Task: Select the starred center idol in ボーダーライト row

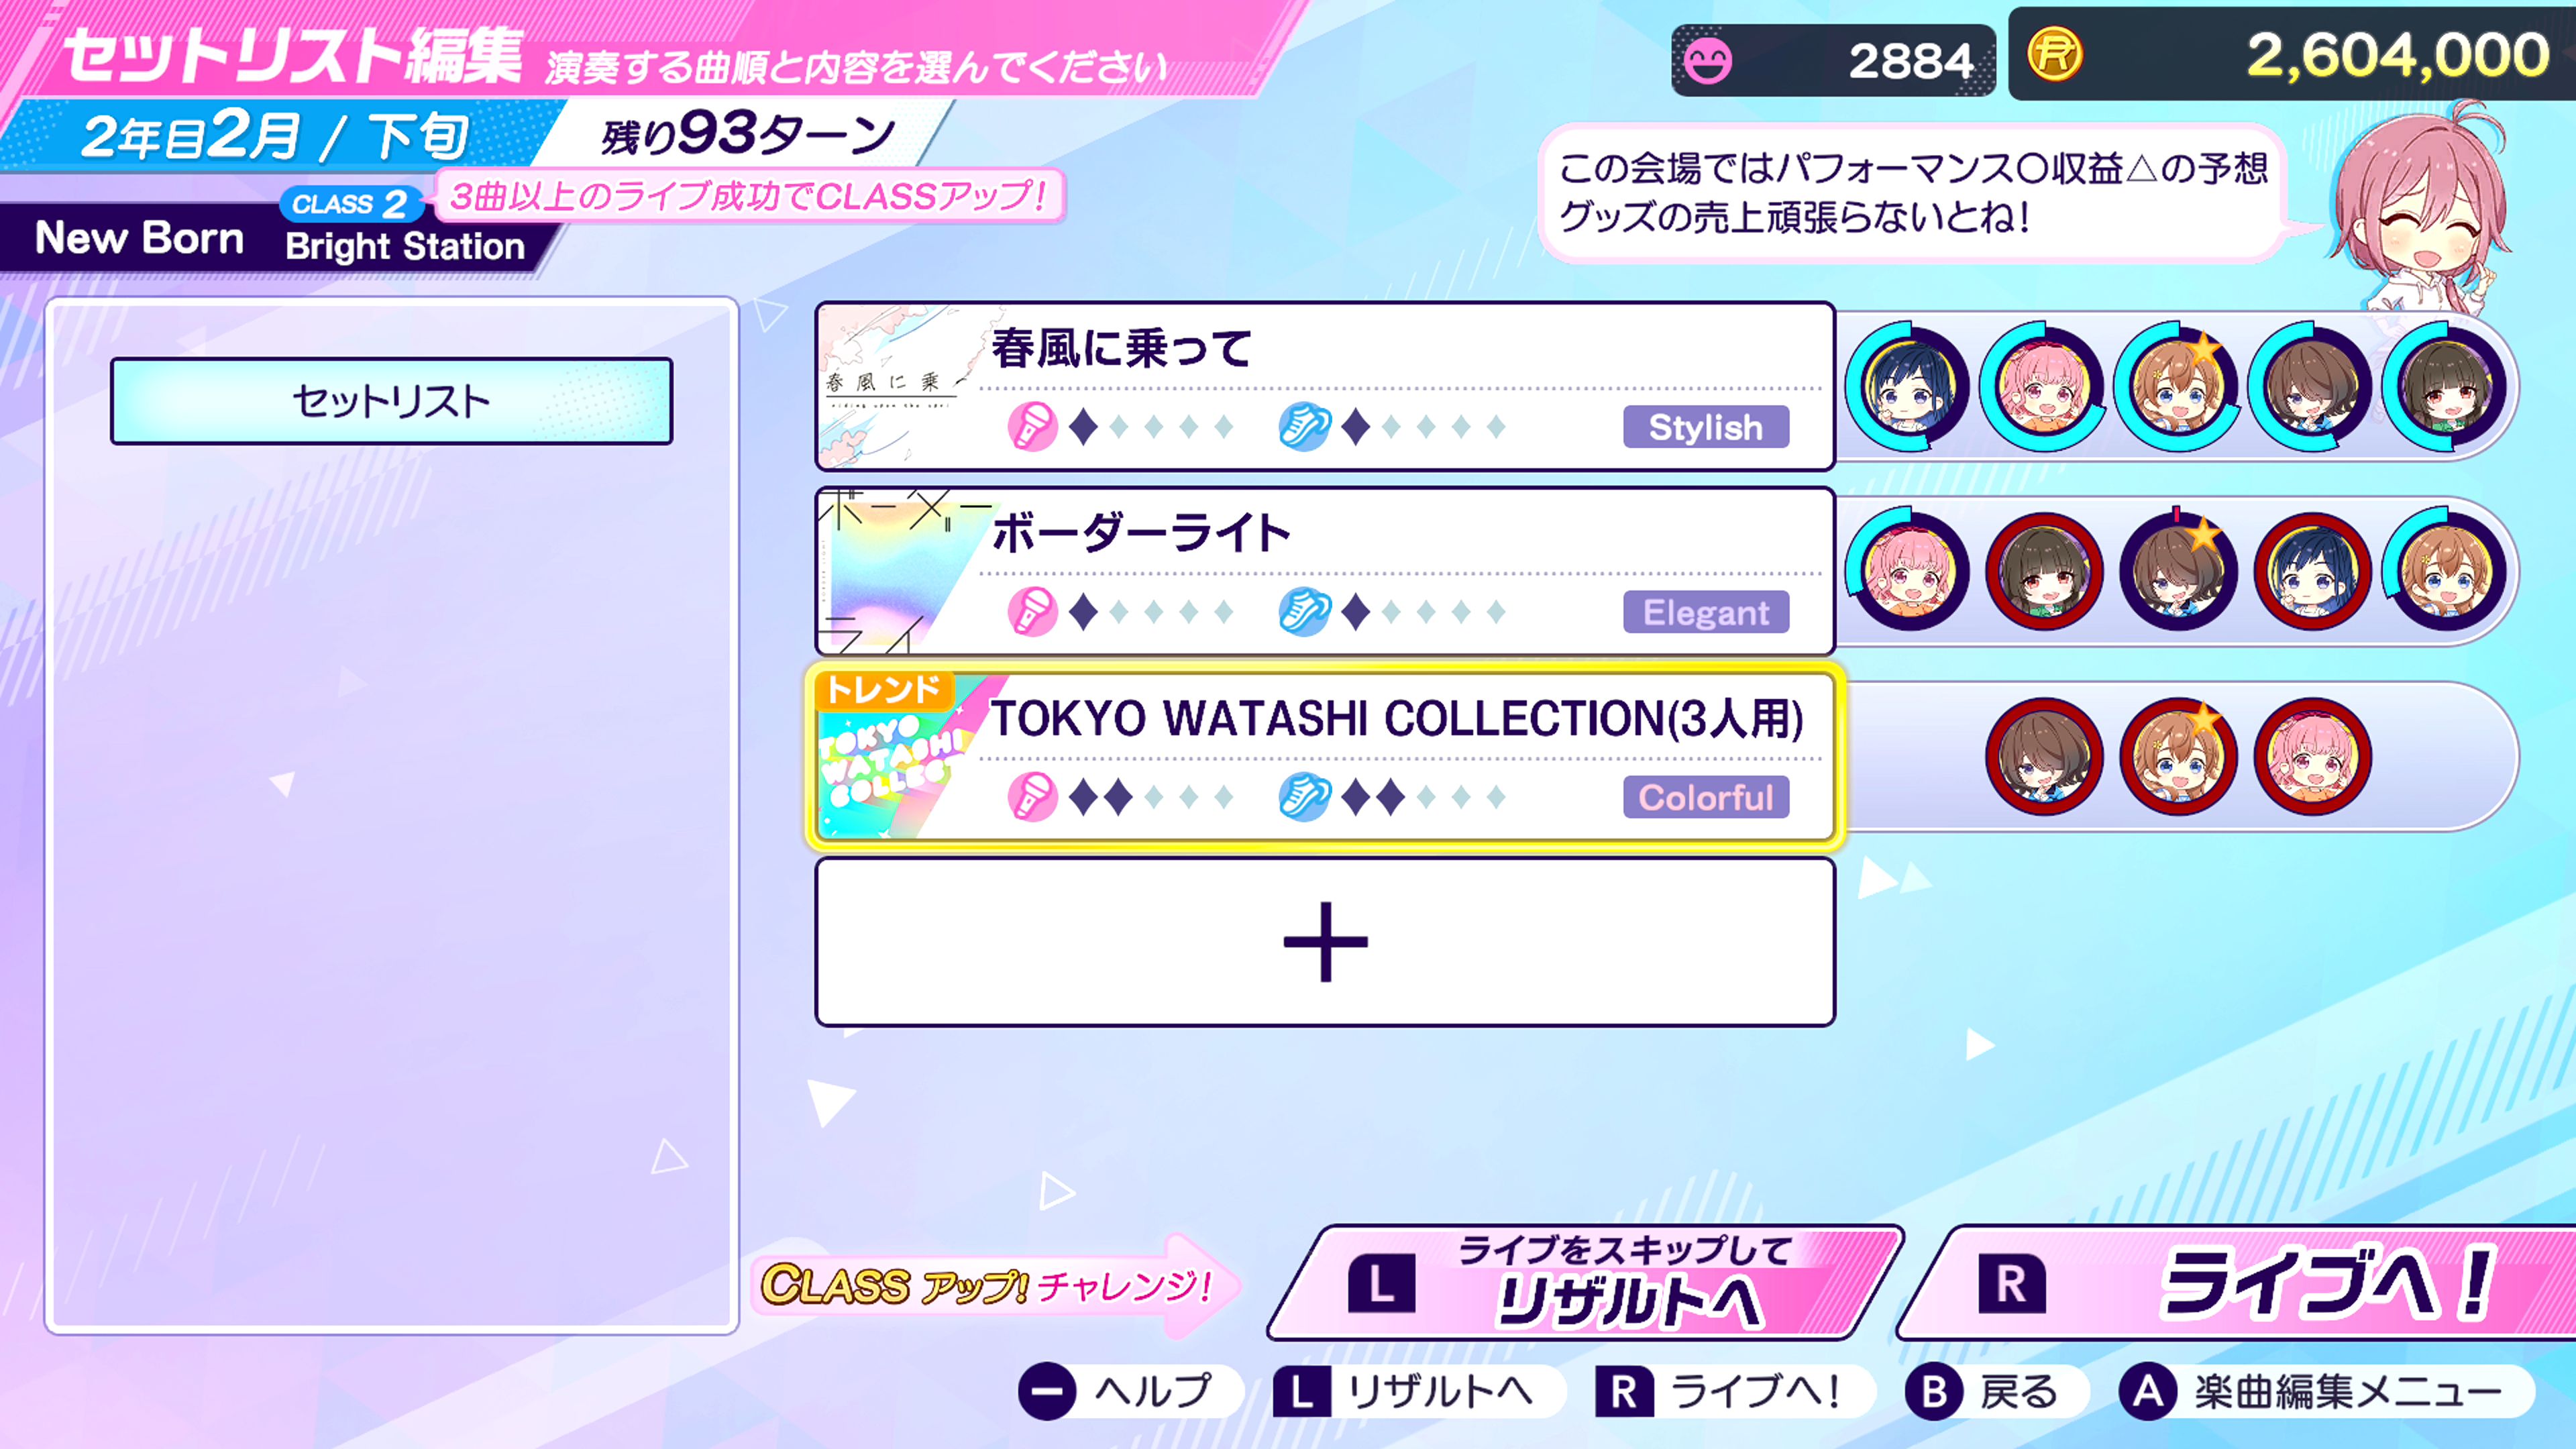Action: click(x=2178, y=571)
